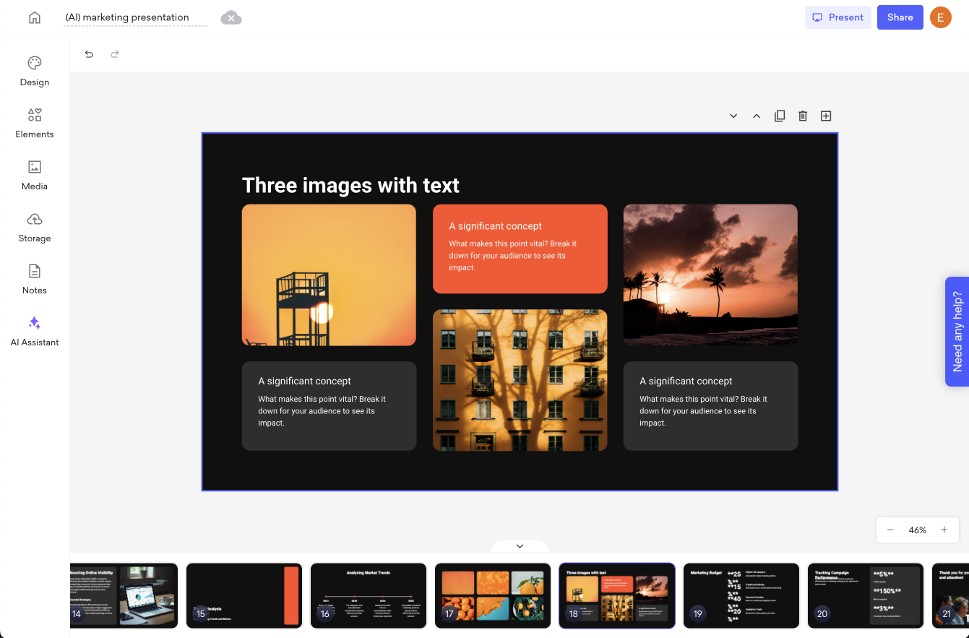Select slide 21 thumbnail

950,596
